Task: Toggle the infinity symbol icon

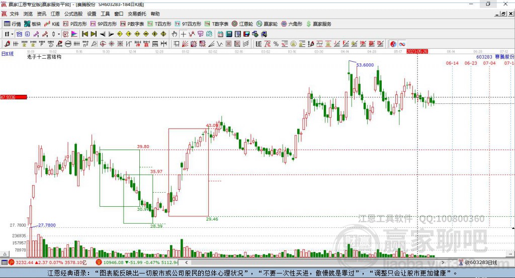Action: tap(402, 44)
